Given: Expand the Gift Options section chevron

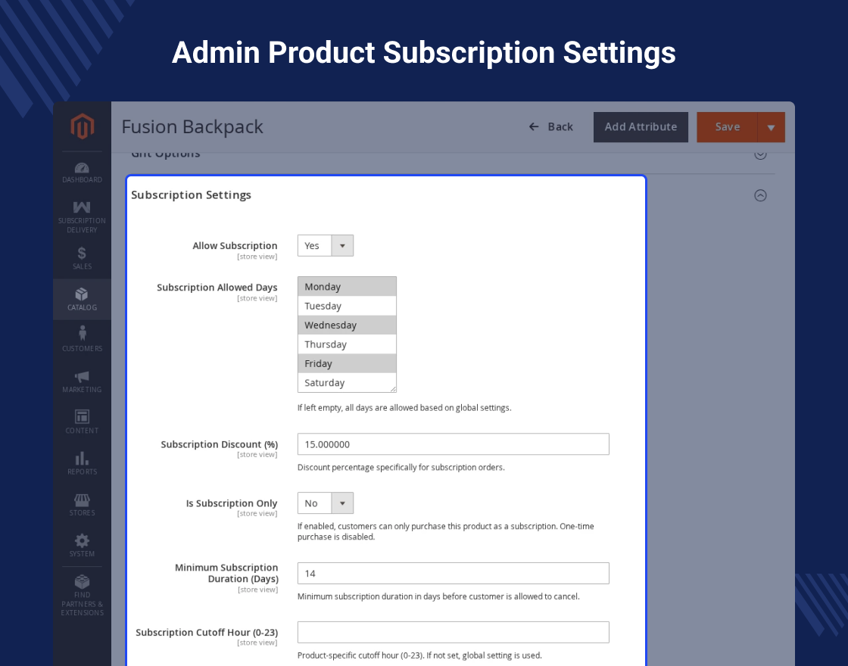Looking at the screenshot, I should (760, 154).
